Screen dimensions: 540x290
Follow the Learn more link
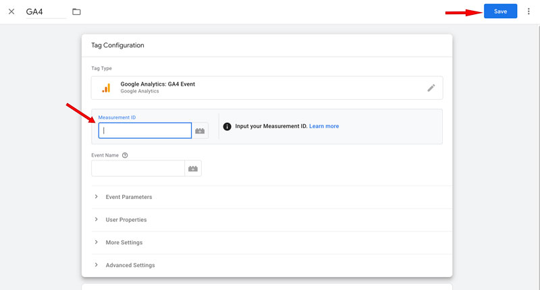(324, 126)
